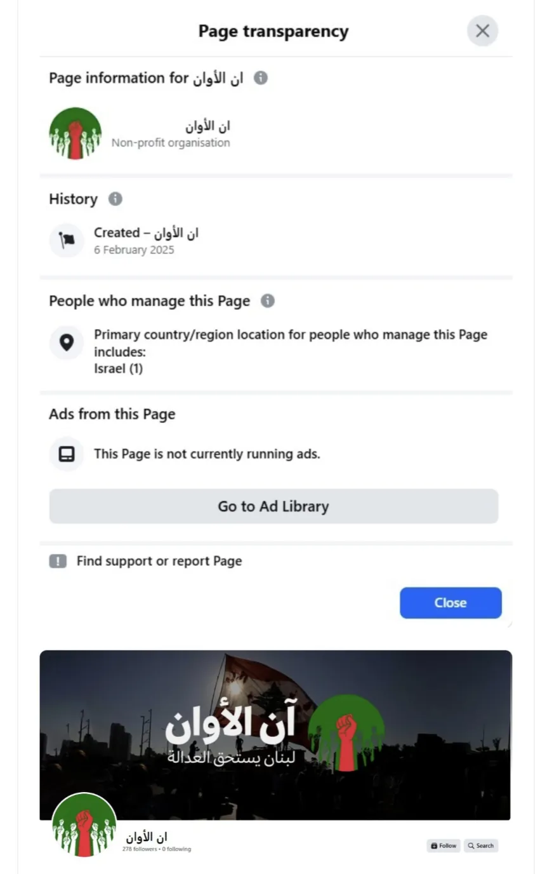Click the 278 followers count
Viewport: 552px width, 874px height.
tap(140, 849)
